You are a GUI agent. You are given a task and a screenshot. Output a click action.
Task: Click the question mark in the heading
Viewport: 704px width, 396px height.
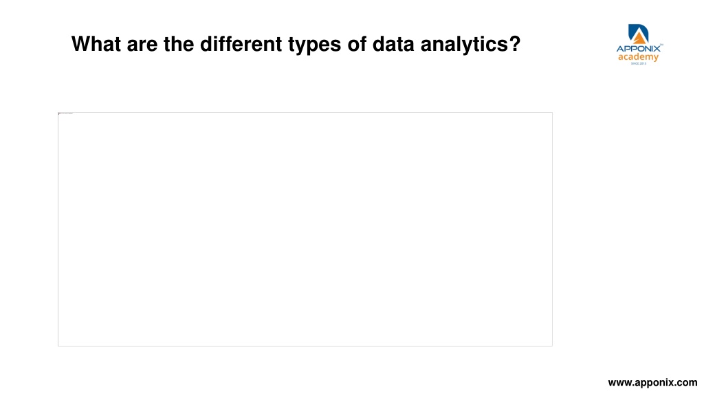click(x=515, y=43)
